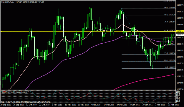
Task: Click the 23.6 1335.56 Fibonacci level label
Action: (170, 53)
